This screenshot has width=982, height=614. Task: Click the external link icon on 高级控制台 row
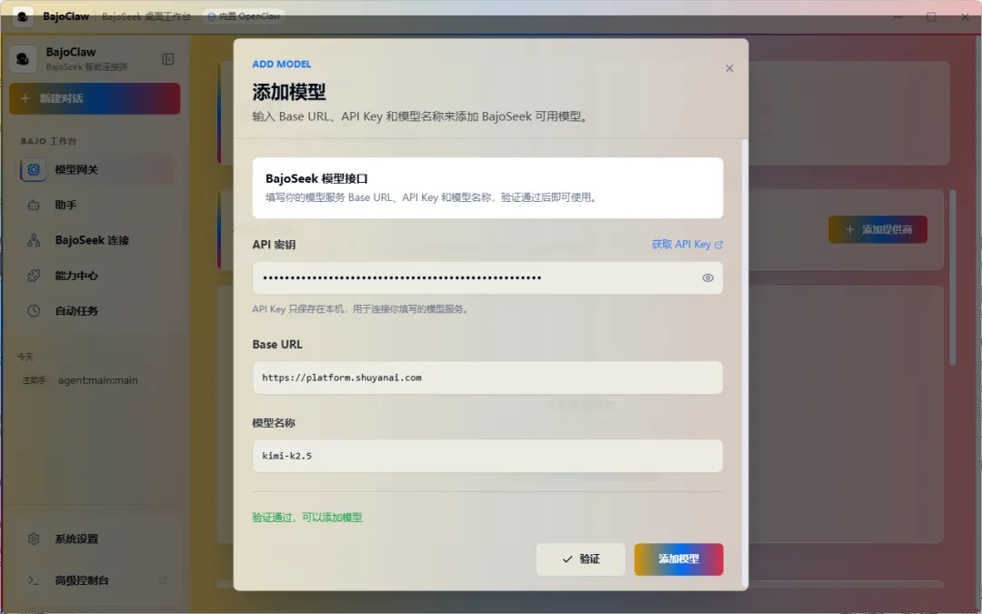(164, 580)
